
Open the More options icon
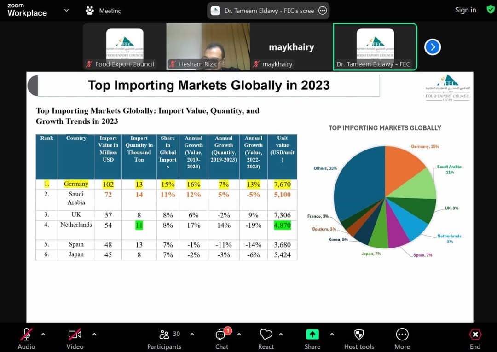[402, 334]
